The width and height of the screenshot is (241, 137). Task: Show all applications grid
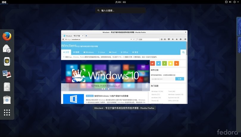click(7, 112)
